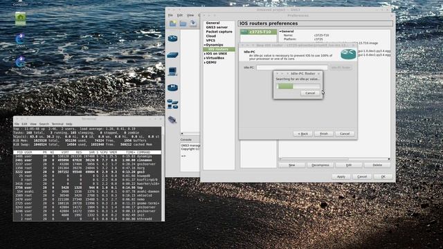Select General in the preferences list
The width and height of the screenshot is (443, 249).
(x=213, y=23)
